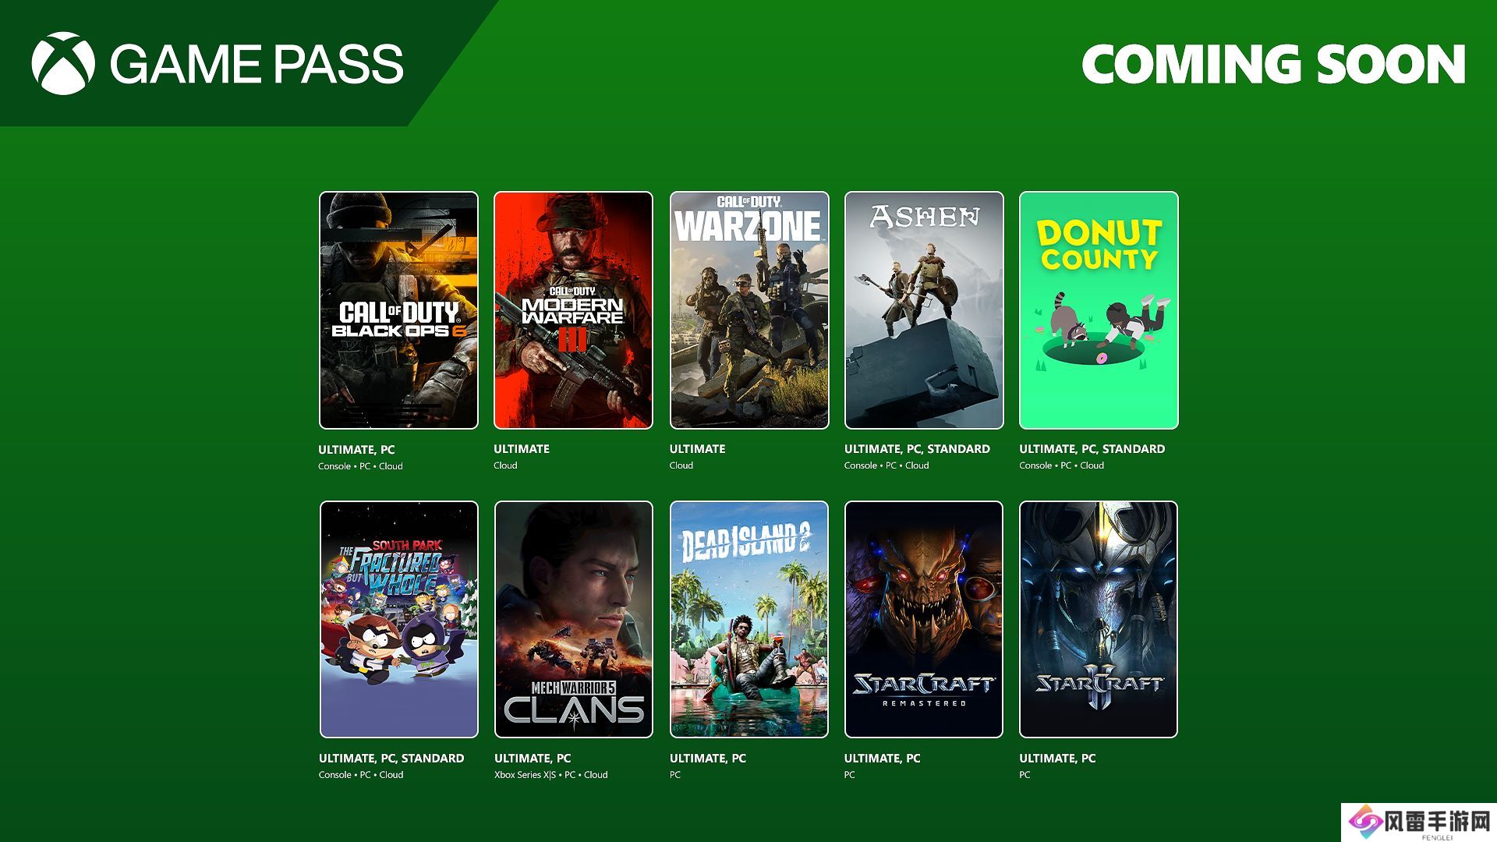Image resolution: width=1497 pixels, height=842 pixels.
Task: Click ULTIMATE, PC label under Black Ops 6
Action: click(x=356, y=450)
